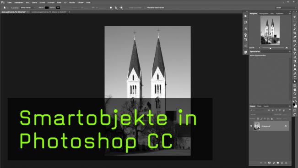Viewport: 298px width, 168px height.
Task: Open the Character panel icon
Action: [245, 28]
